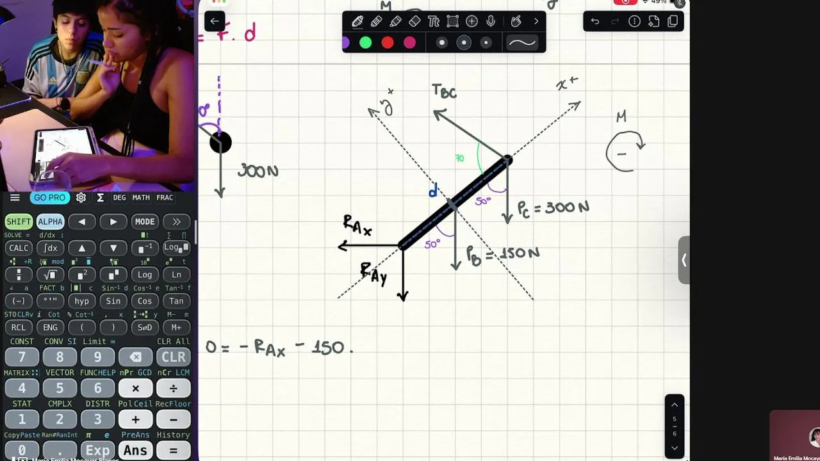Open the three-dot more options menu

pyautogui.click(x=634, y=22)
